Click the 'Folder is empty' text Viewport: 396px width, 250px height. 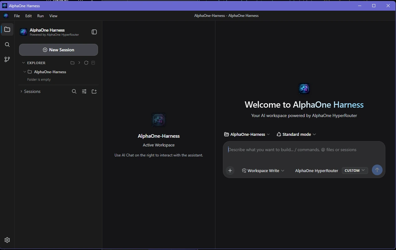pyautogui.click(x=39, y=79)
